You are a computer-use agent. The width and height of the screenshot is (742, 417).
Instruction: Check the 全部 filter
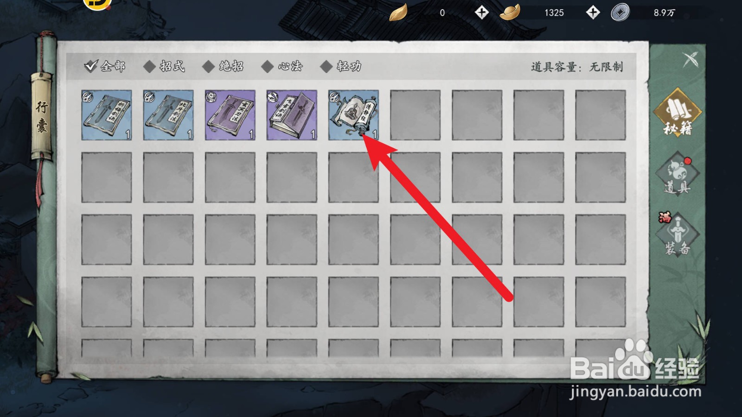[x=105, y=66]
